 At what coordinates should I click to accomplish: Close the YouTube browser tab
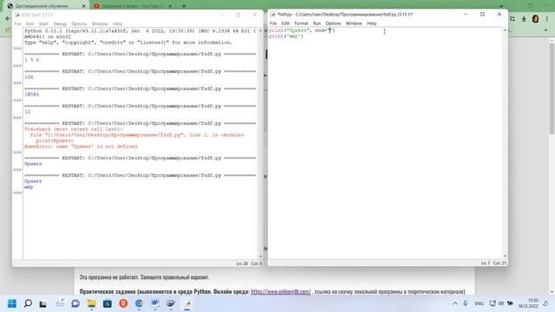point(170,6)
